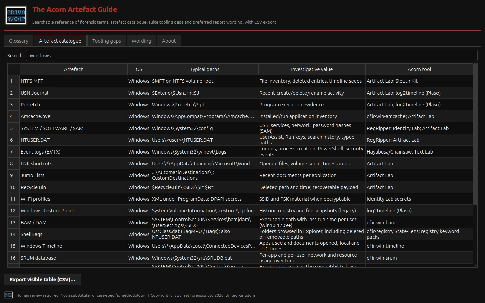Switch to the Tooling gaps tab
The width and height of the screenshot is (485, 303).
[106, 41]
